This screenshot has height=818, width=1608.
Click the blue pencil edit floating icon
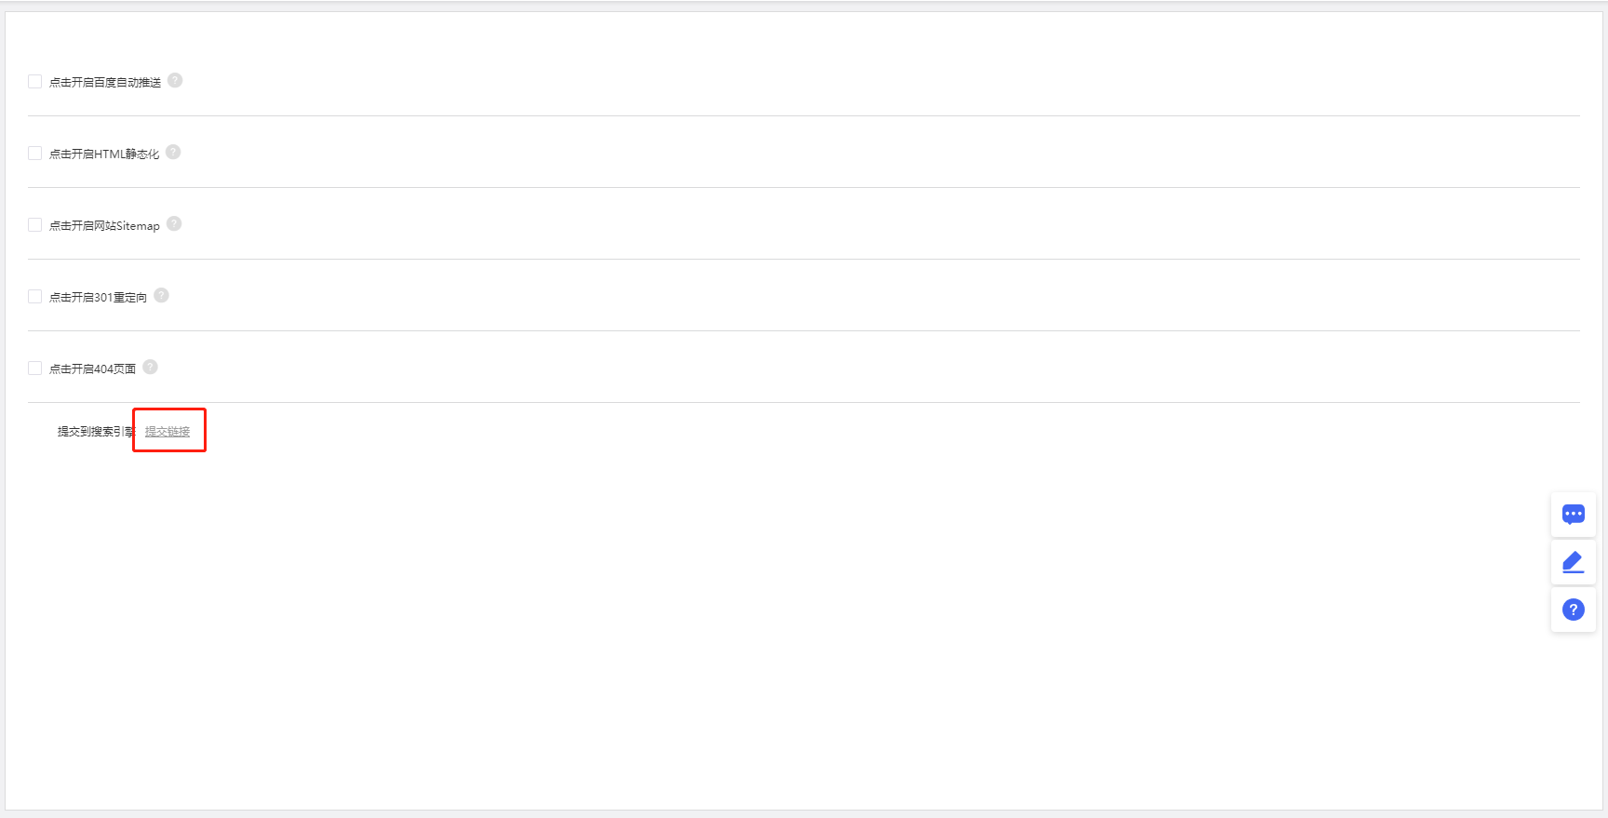(1573, 562)
